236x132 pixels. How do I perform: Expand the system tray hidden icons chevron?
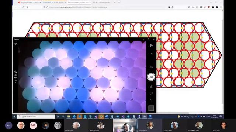tap(196, 117)
